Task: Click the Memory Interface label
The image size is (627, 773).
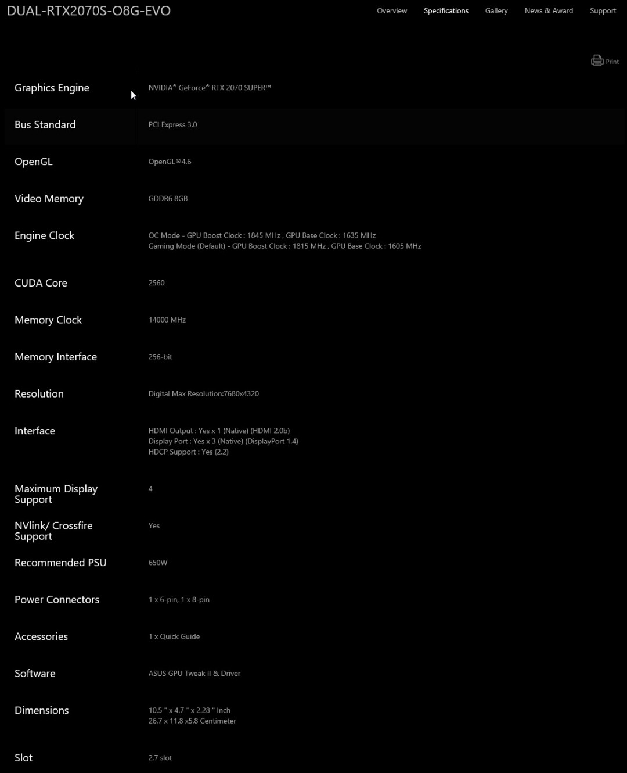Action: tap(56, 357)
